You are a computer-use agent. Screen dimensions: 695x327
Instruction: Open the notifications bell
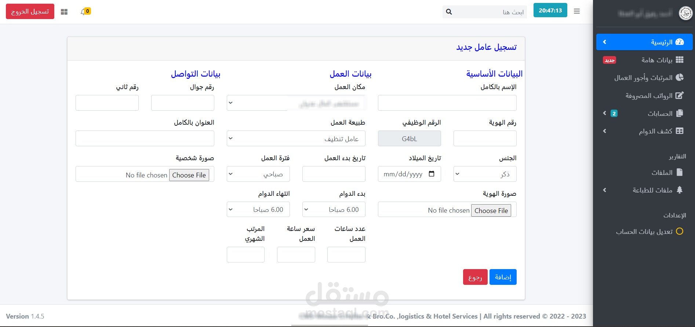coord(83,12)
